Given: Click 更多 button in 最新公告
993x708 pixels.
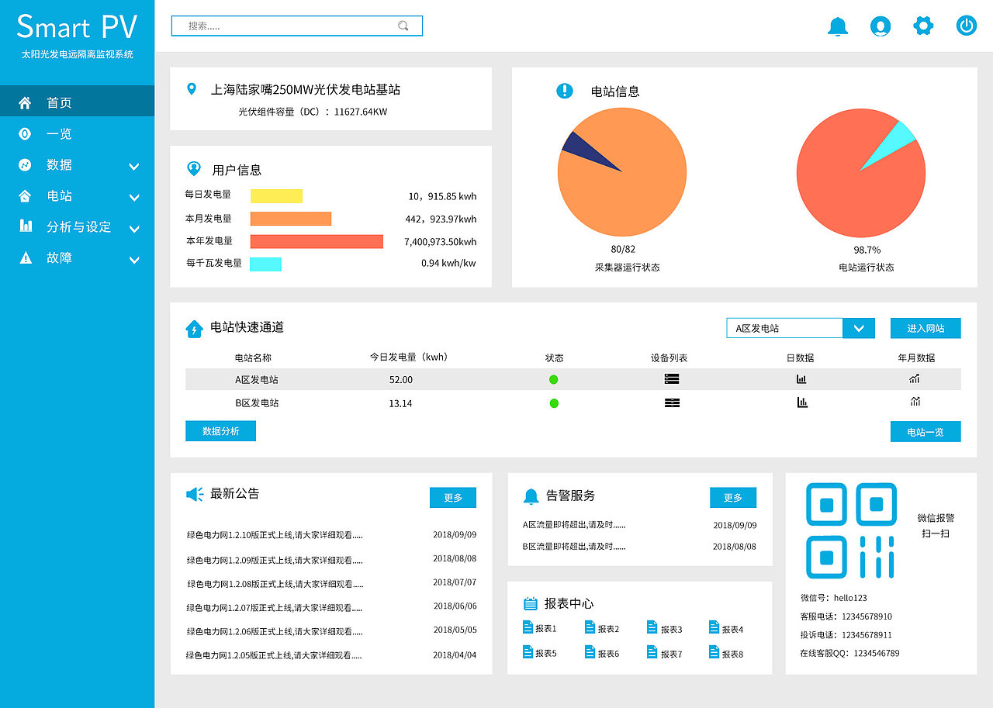Looking at the screenshot, I should [453, 498].
